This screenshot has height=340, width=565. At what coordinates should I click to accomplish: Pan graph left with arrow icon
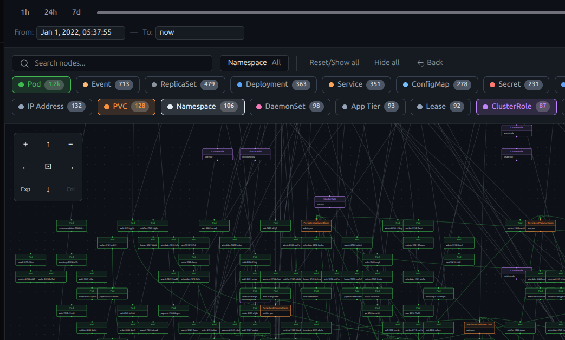click(25, 167)
